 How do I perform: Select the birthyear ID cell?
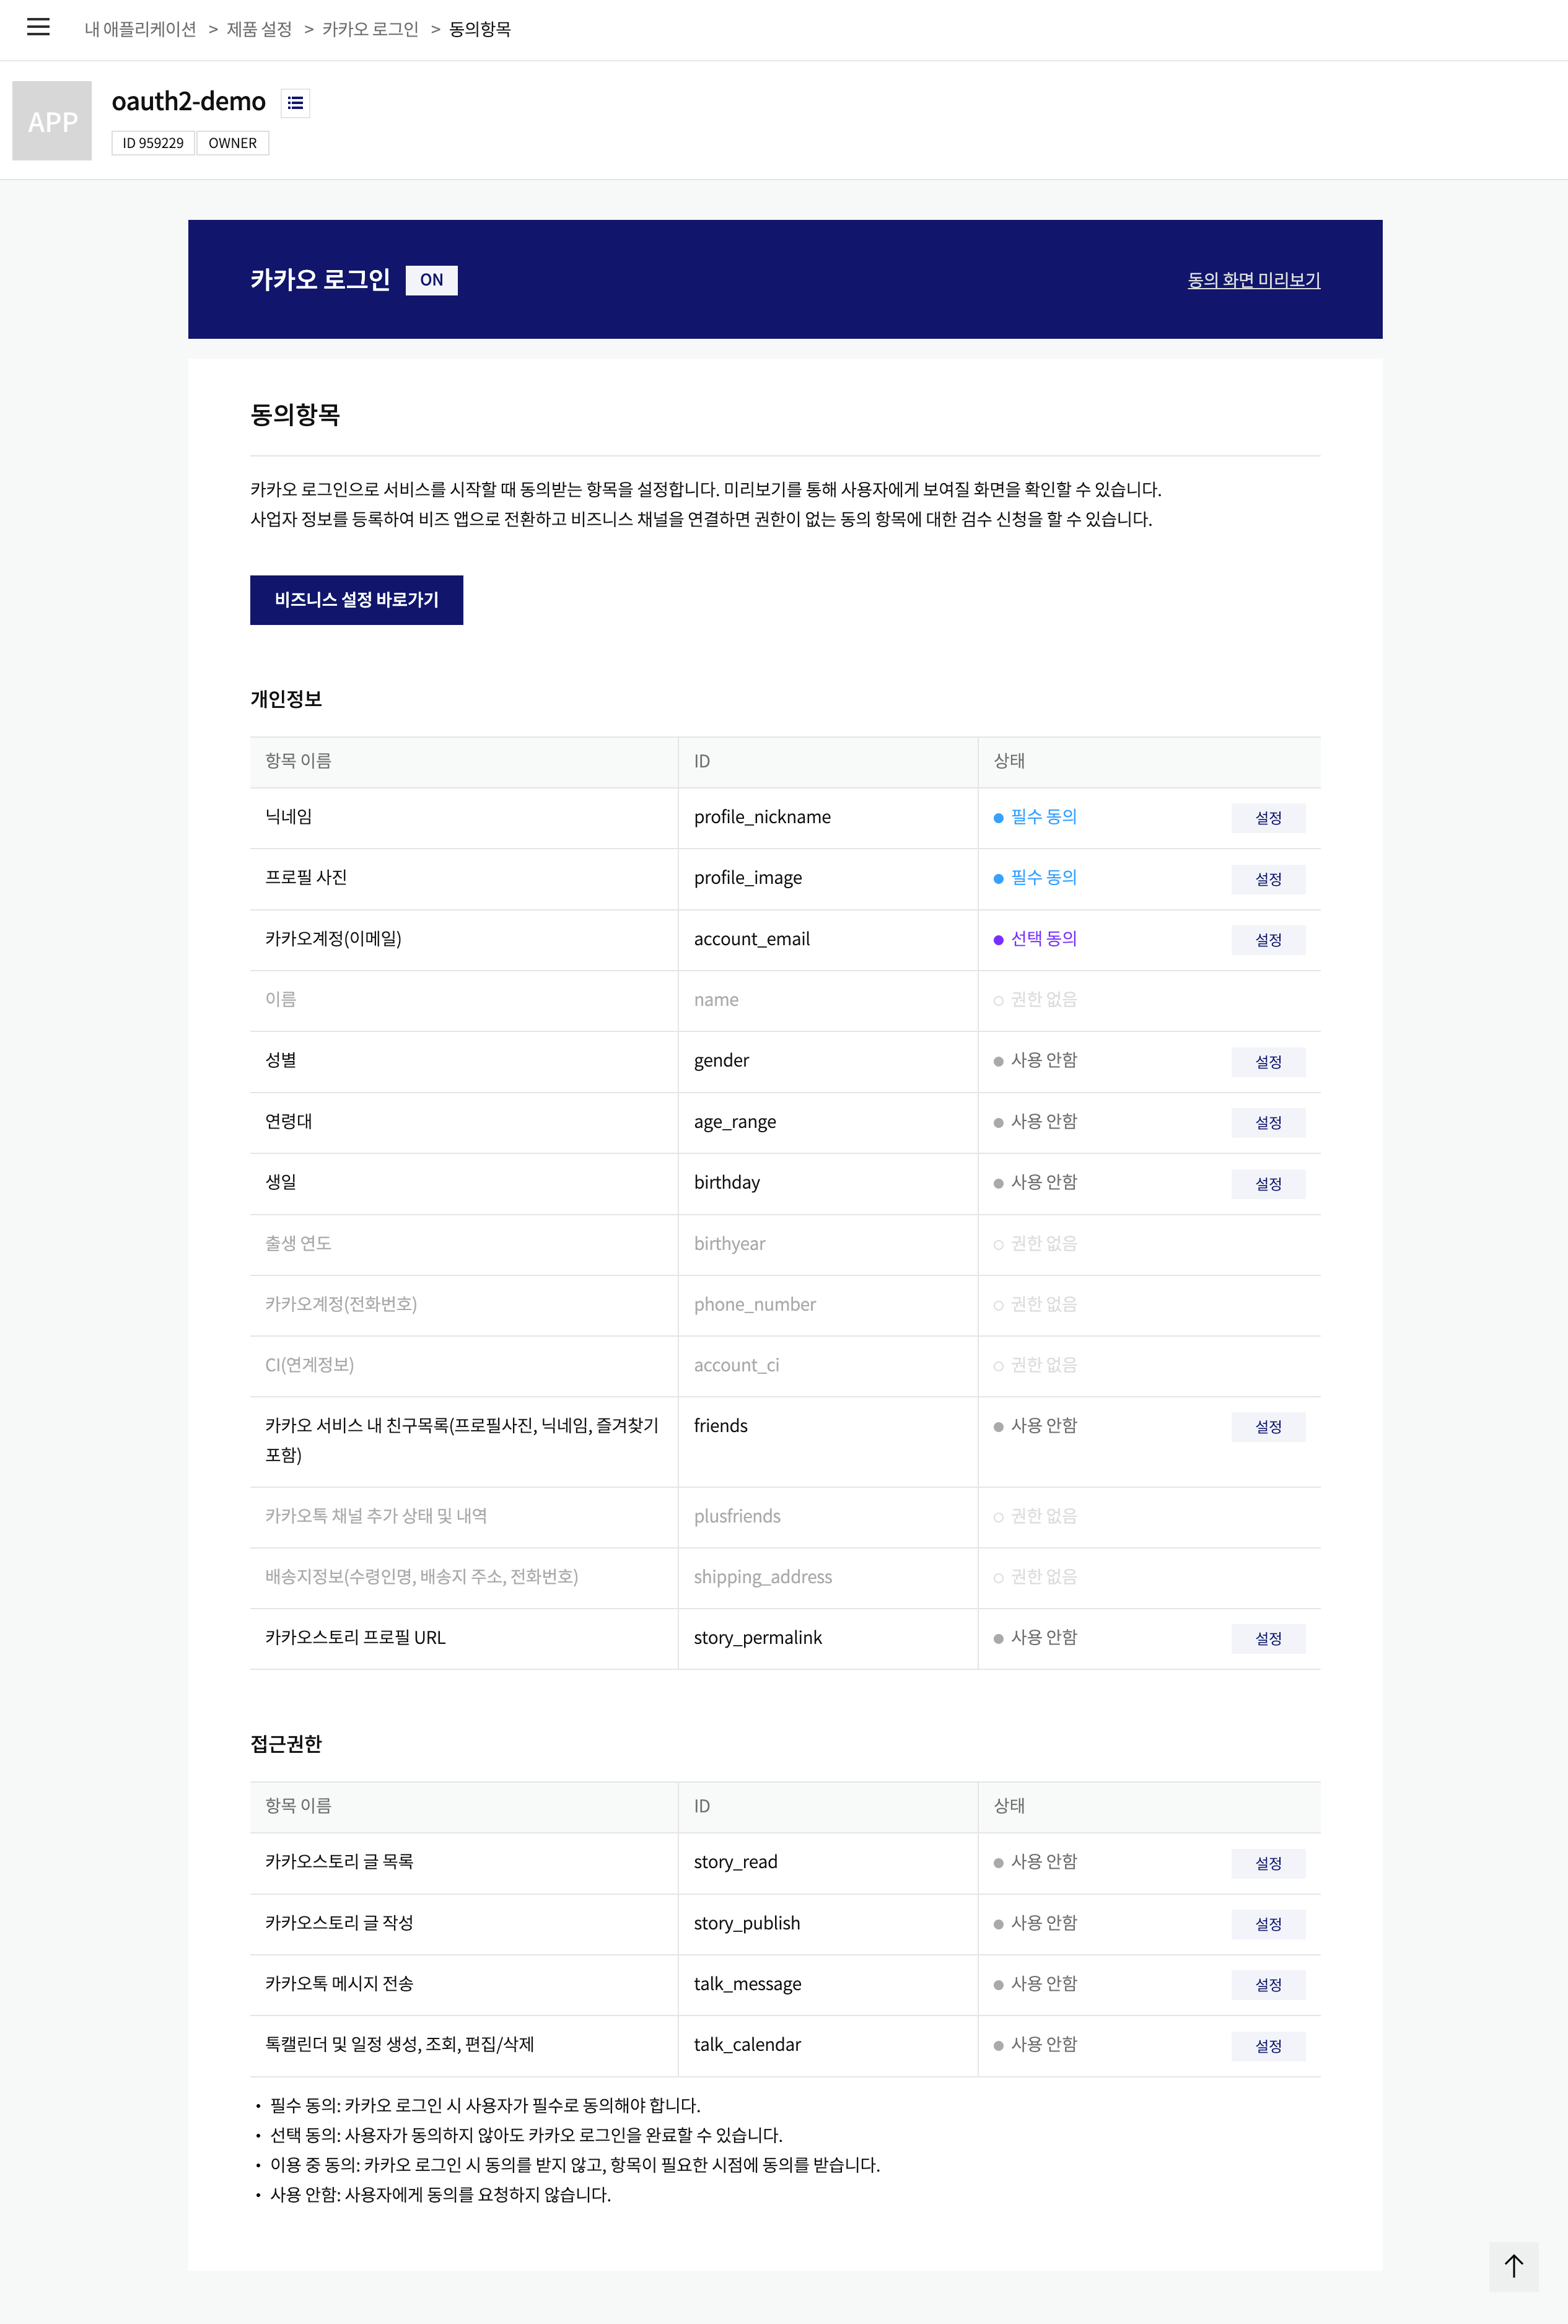click(x=828, y=1244)
